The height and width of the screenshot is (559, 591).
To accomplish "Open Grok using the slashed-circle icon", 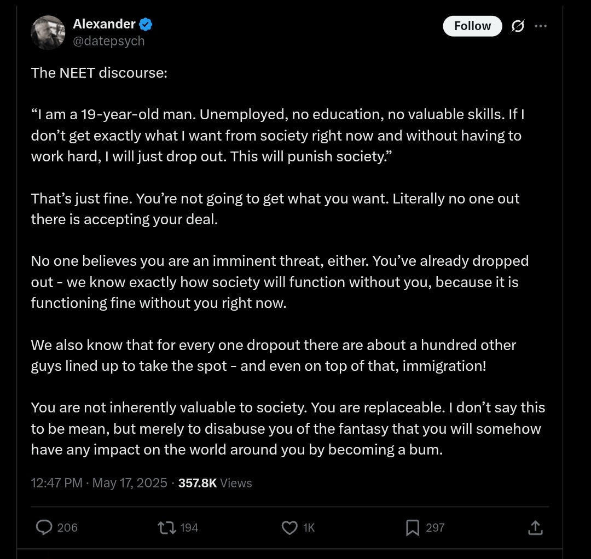I will tap(517, 26).
